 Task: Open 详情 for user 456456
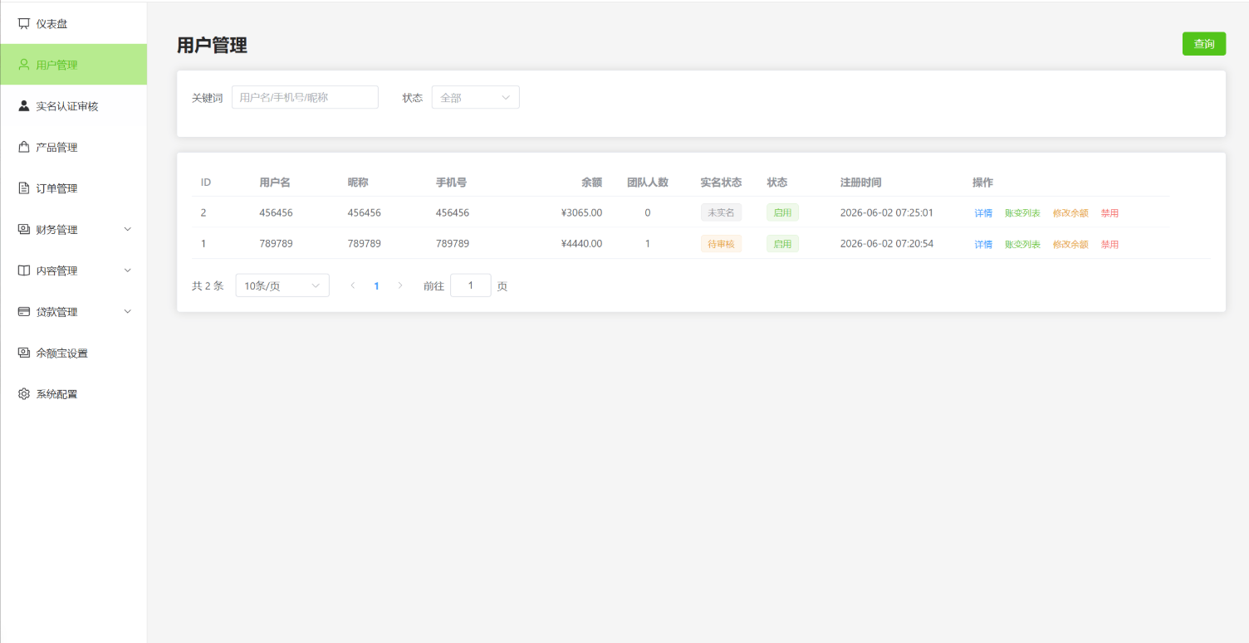coord(983,213)
